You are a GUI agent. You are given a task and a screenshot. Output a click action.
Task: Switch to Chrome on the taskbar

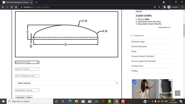pos(116,101)
